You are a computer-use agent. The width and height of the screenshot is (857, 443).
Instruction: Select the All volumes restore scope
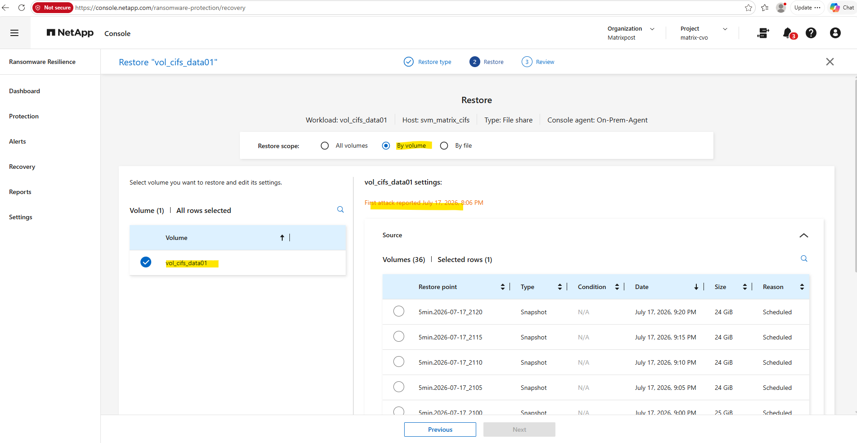(325, 146)
